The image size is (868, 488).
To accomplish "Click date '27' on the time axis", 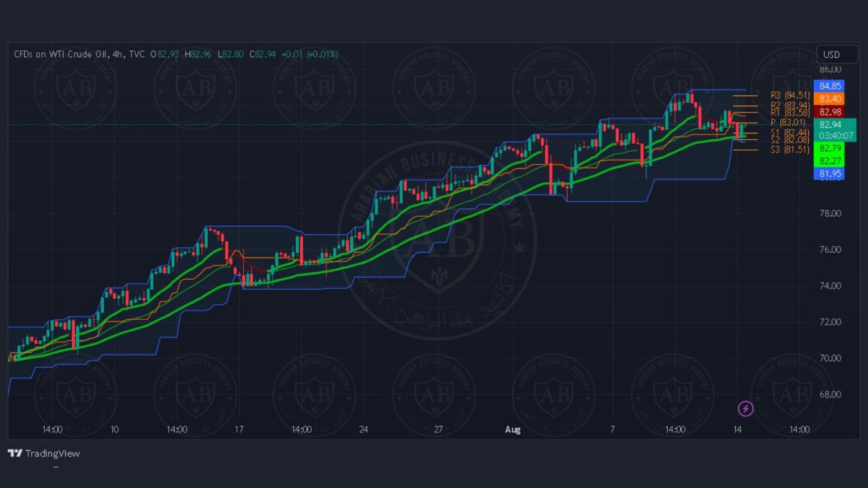I will coord(438,429).
